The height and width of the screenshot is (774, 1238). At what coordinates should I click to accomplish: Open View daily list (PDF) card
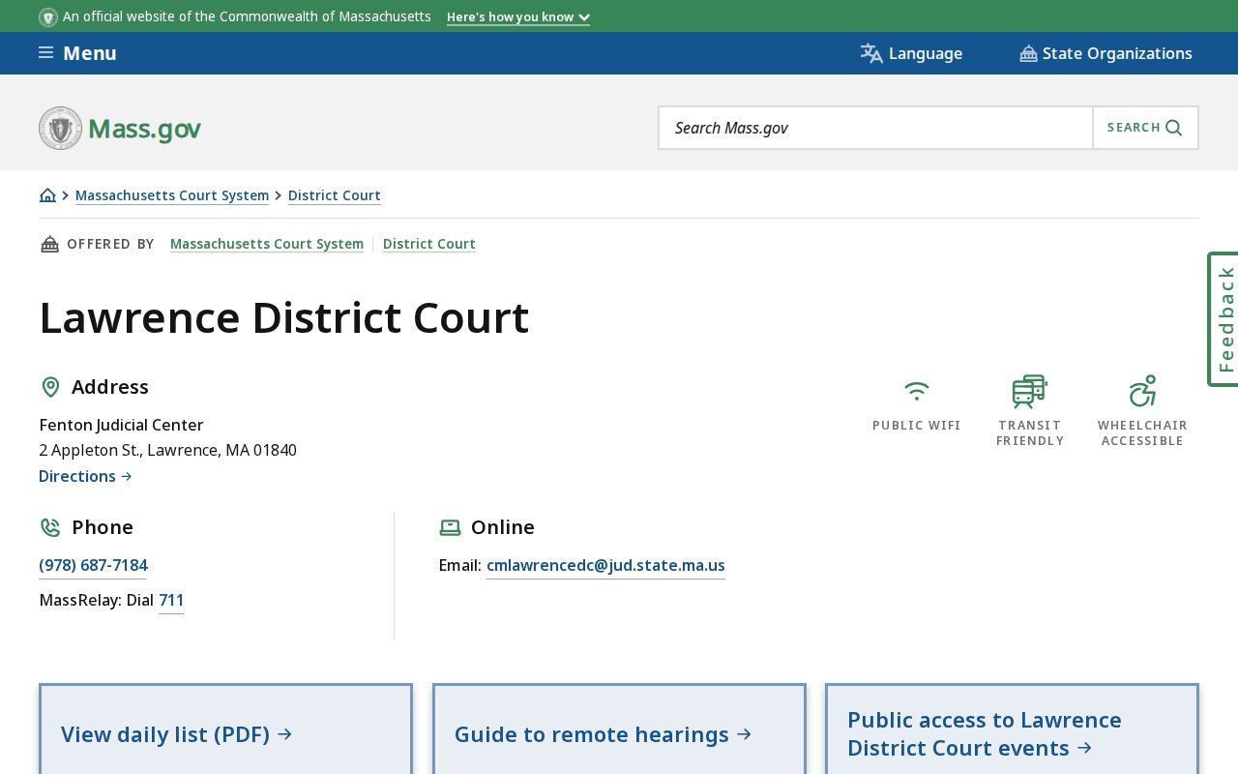pyautogui.click(x=225, y=729)
